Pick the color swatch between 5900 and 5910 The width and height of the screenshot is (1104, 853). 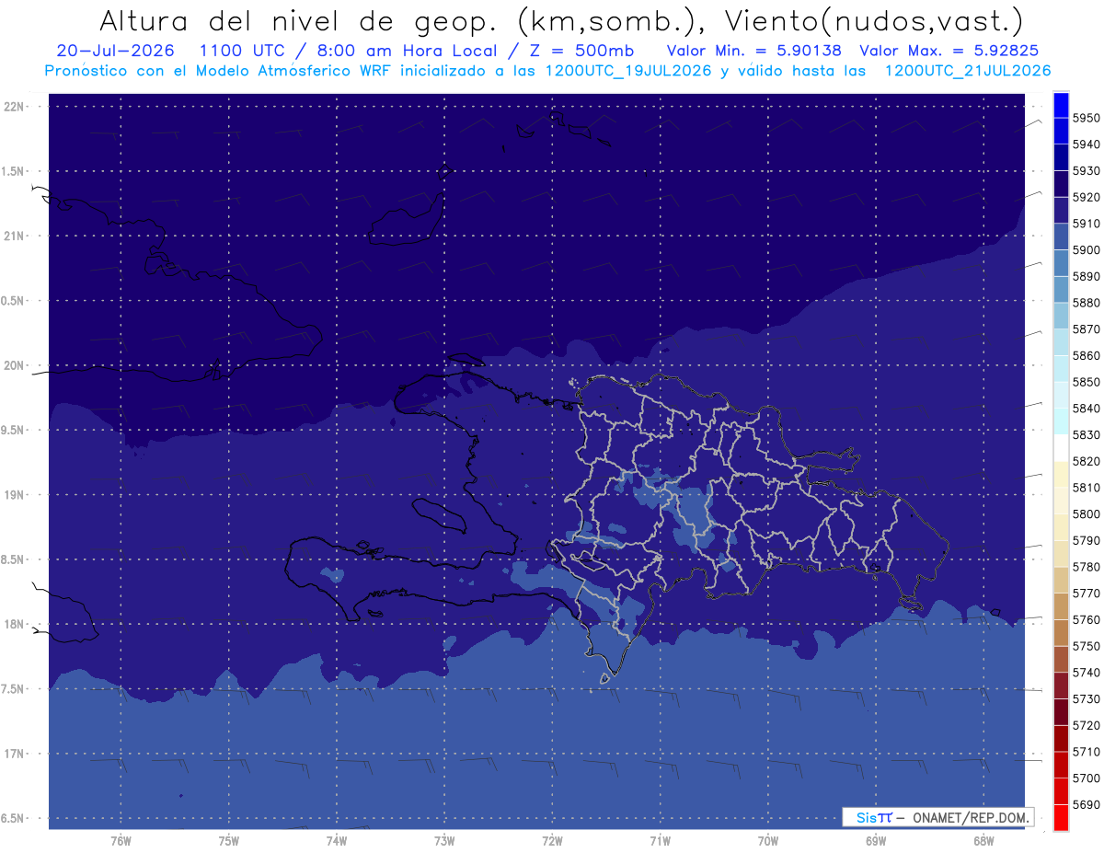click(x=1061, y=236)
